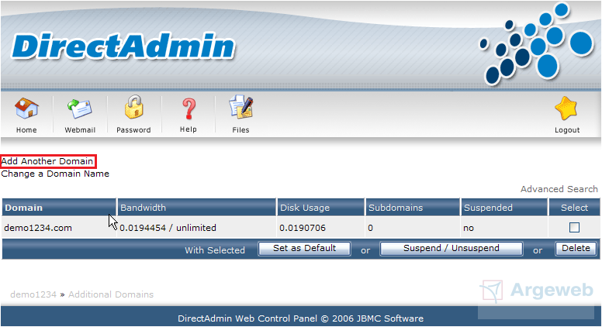Open the Webmail envelope icon
Viewport: 602px width, 327px height.
(x=80, y=109)
